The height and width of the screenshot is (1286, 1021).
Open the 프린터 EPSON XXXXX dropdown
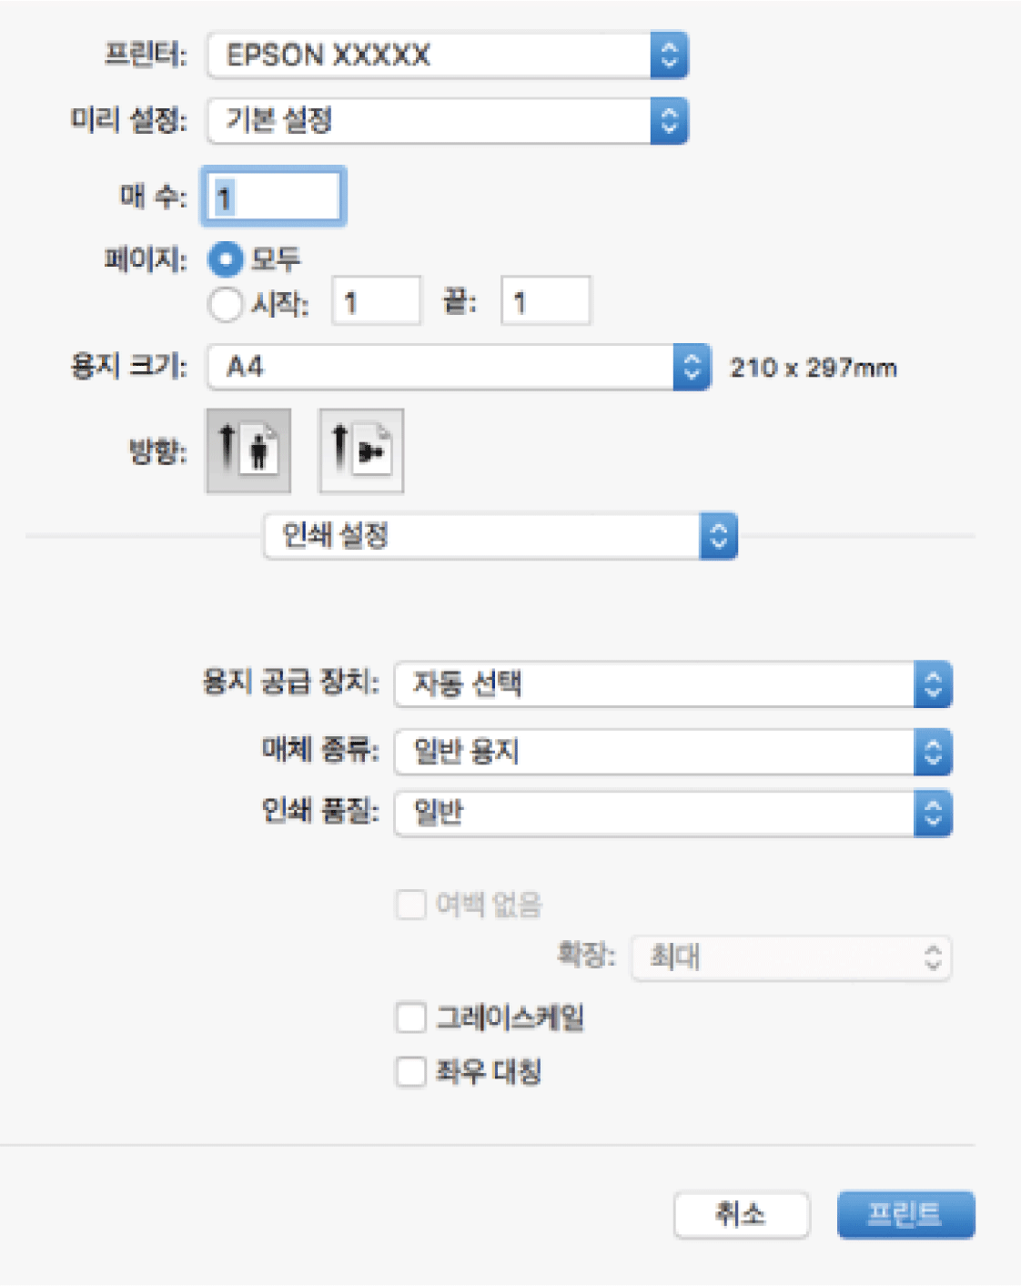[x=448, y=56]
